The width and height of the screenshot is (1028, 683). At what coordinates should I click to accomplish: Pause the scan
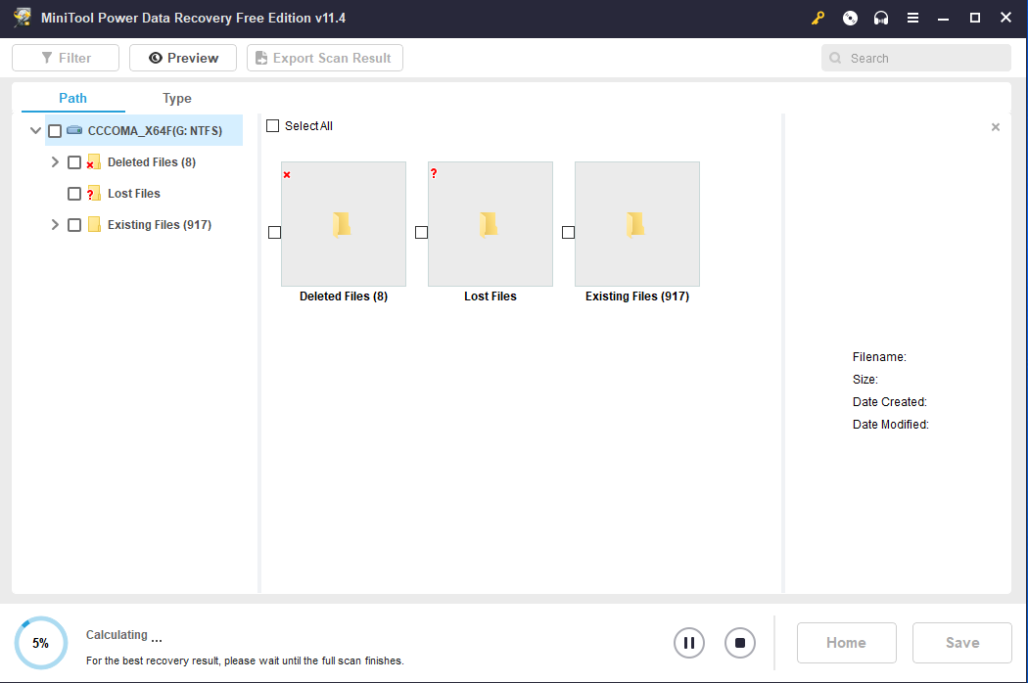click(x=689, y=643)
